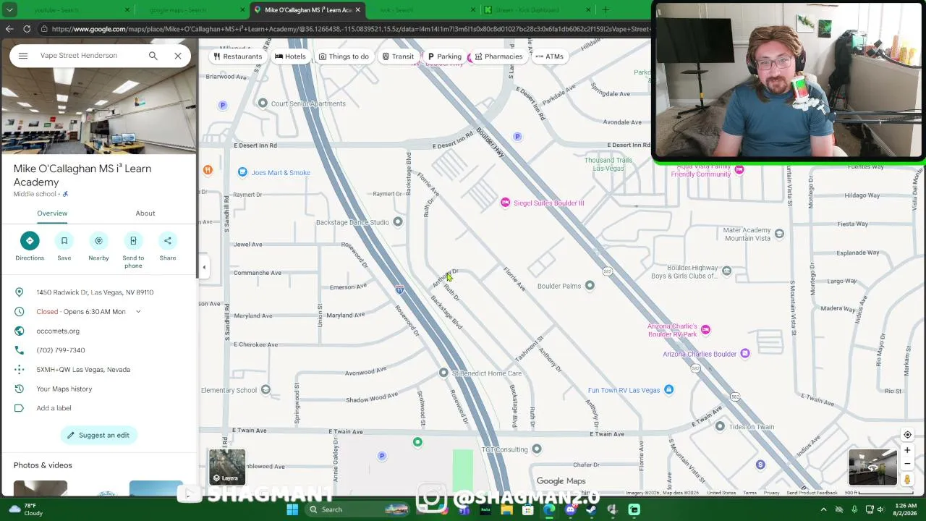The width and height of the screenshot is (926, 521).
Task: Click Suggest an edit
Action: [98, 435]
